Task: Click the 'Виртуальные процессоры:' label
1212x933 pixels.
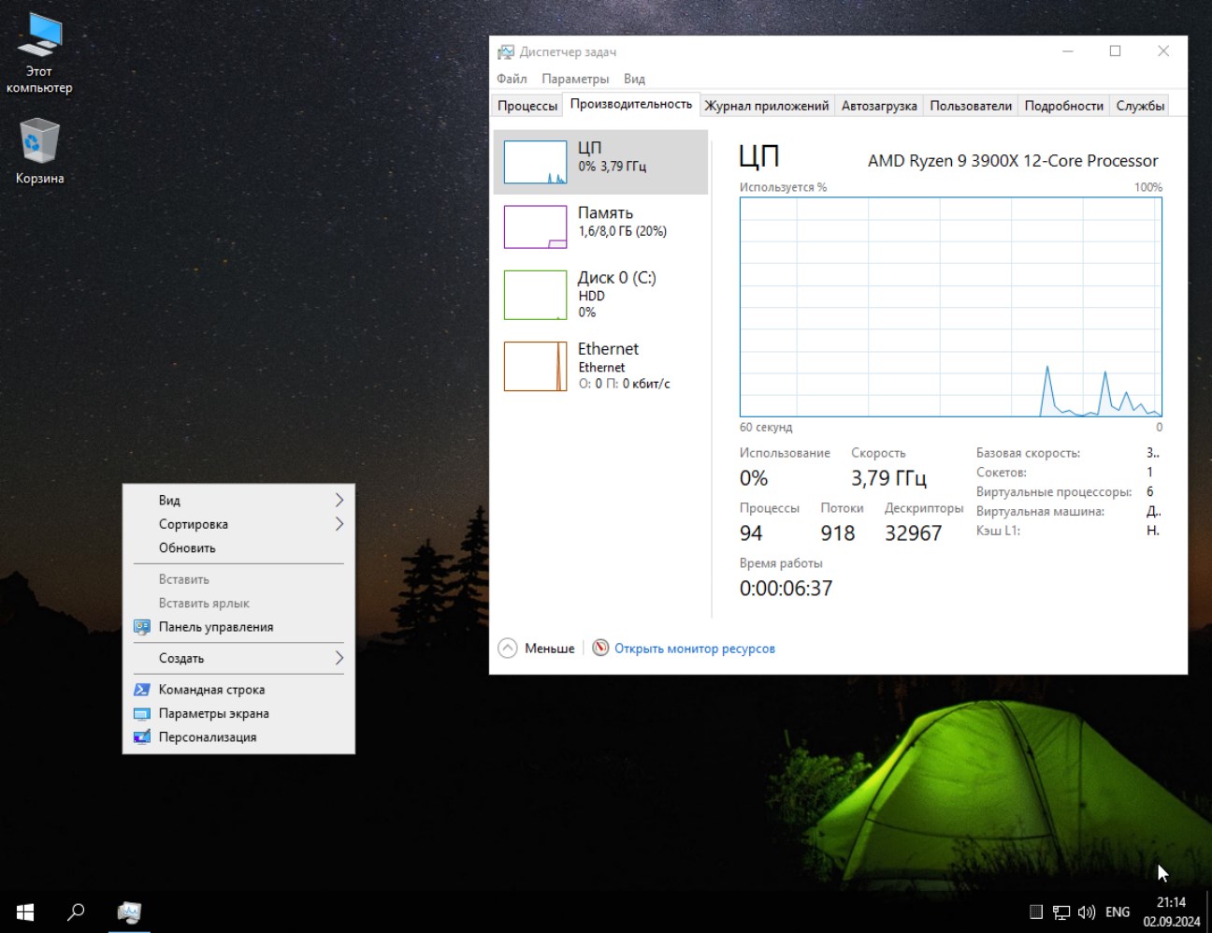Action: pyautogui.click(x=1054, y=492)
